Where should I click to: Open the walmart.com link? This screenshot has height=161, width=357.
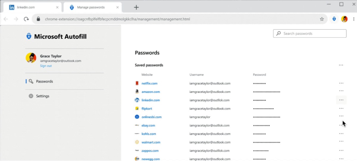151,142
